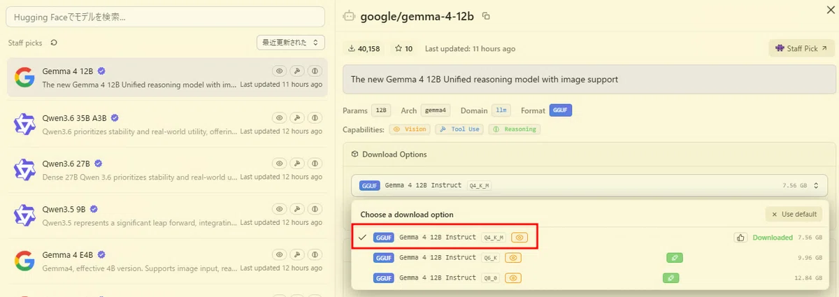Click the download count 40,158 indicator
The height and width of the screenshot is (297, 839).
pyautogui.click(x=364, y=49)
